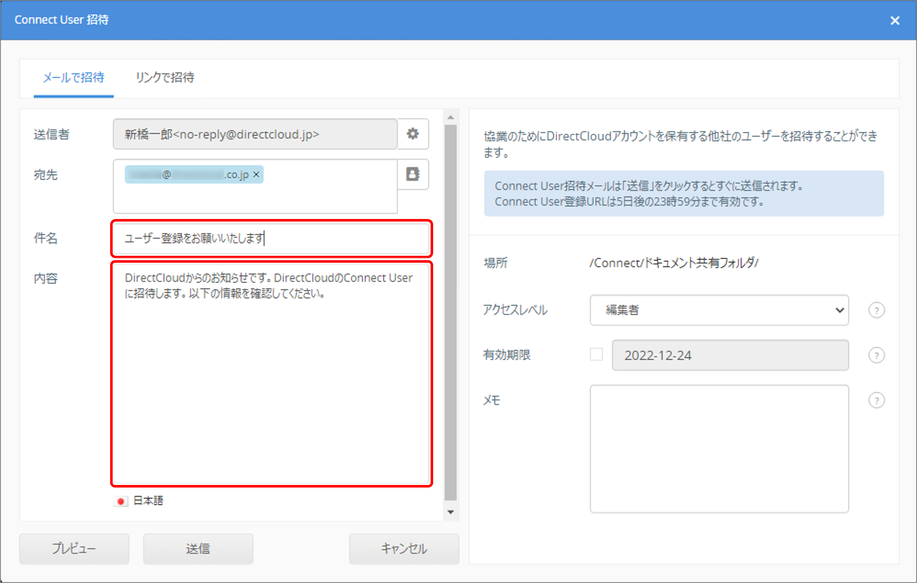Image resolution: width=917 pixels, height=583 pixels.
Task: Enable the 有効期限 checkbox
Action: (596, 355)
